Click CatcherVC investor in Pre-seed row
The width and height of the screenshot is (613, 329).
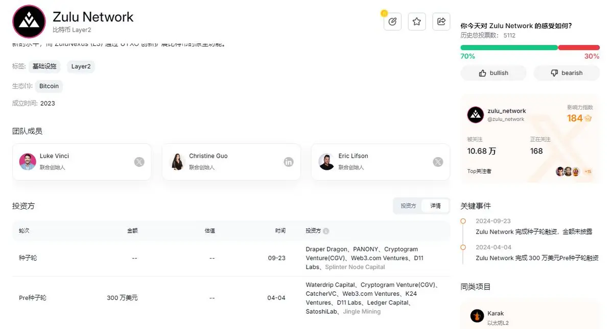tap(320, 294)
